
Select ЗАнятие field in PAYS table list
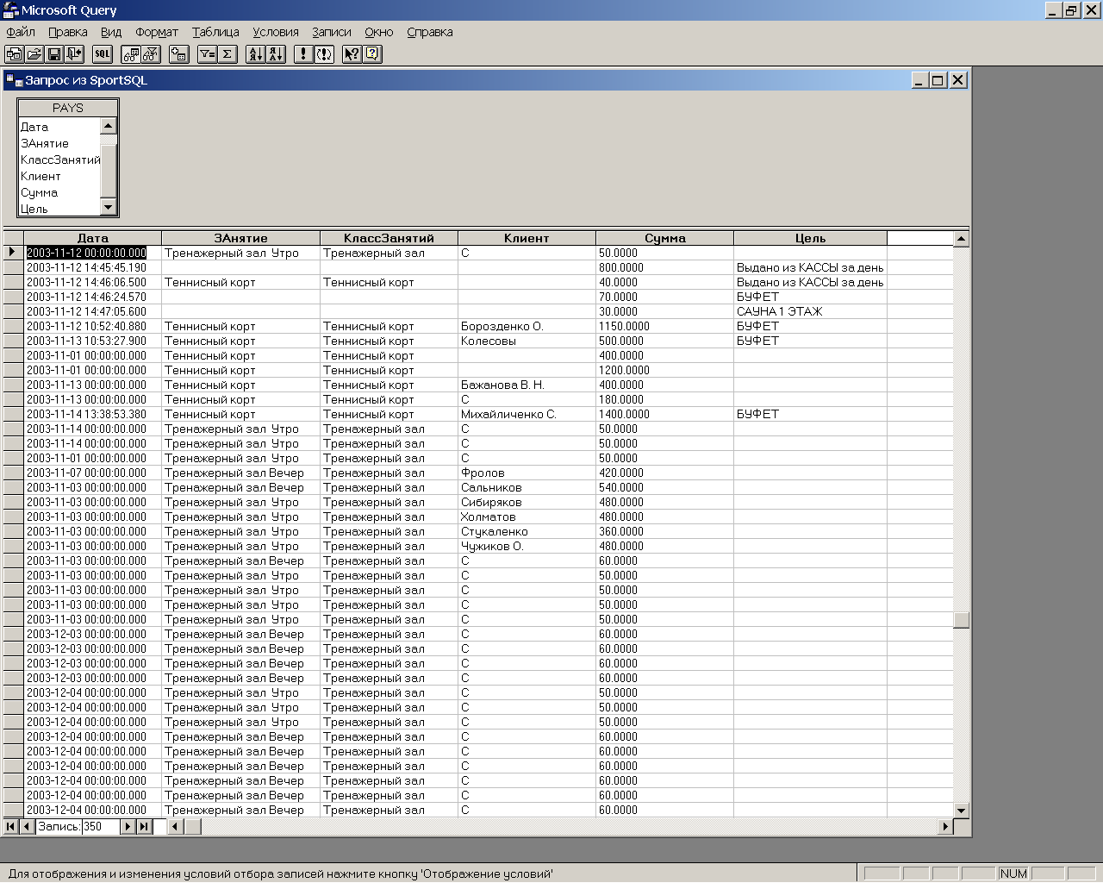(x=59, y=143)
